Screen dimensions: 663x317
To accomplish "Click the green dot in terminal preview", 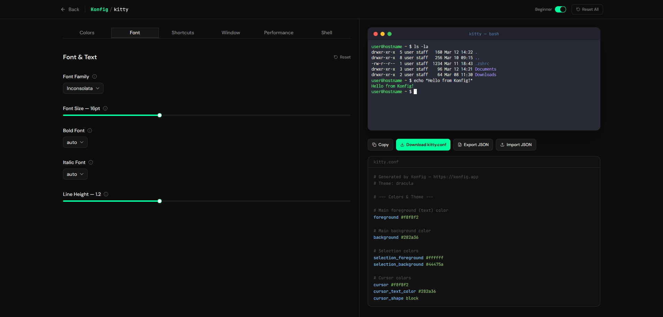I will point(389,34).
